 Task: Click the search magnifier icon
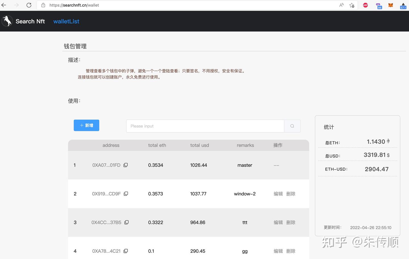[292, 126]
